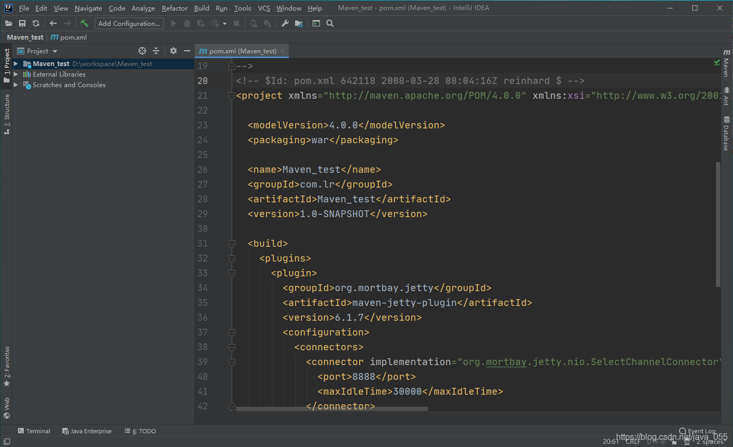
Task: Open the Terminal tool window
Action: tap(34, 431)
